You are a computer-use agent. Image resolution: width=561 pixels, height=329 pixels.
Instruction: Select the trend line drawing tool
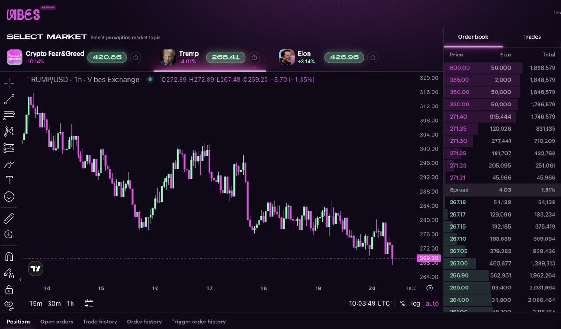click(9, 99)
